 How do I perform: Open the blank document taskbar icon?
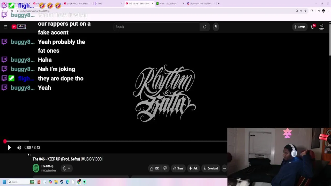tap(73, 182)
